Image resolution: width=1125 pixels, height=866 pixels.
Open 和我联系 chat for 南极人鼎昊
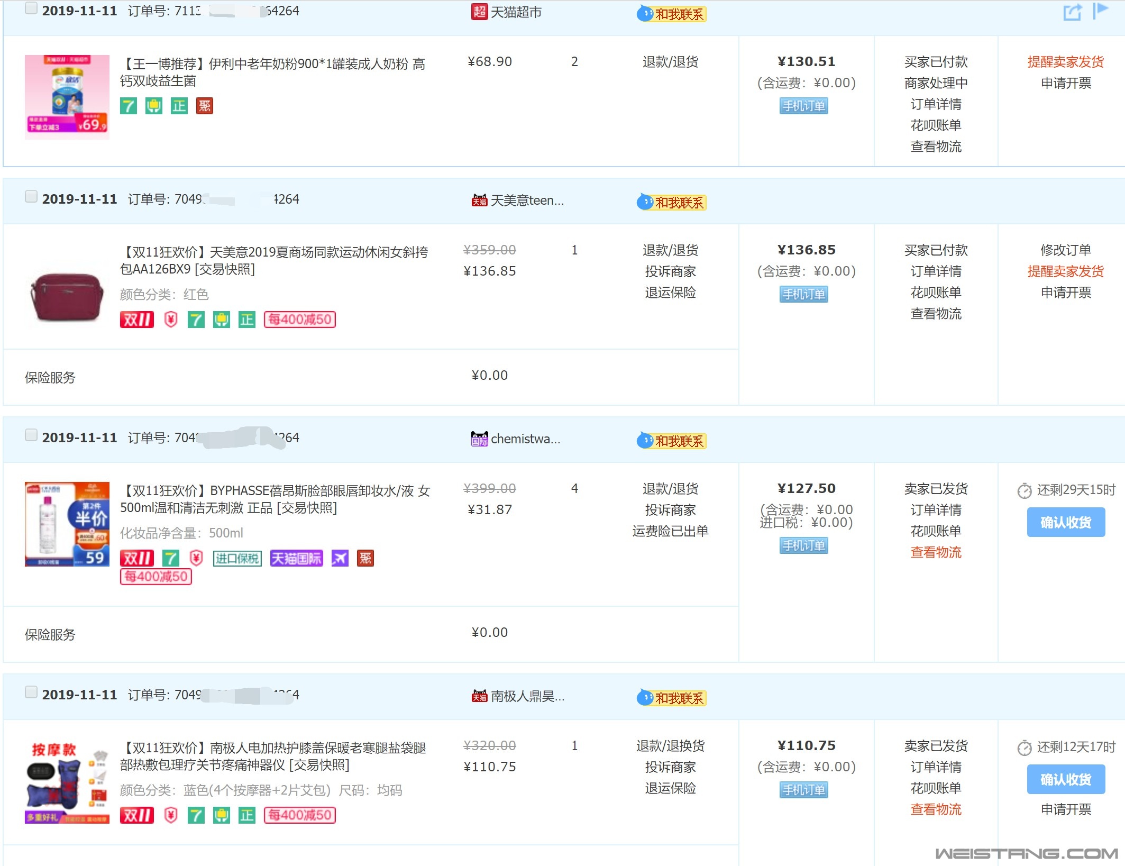672,698
